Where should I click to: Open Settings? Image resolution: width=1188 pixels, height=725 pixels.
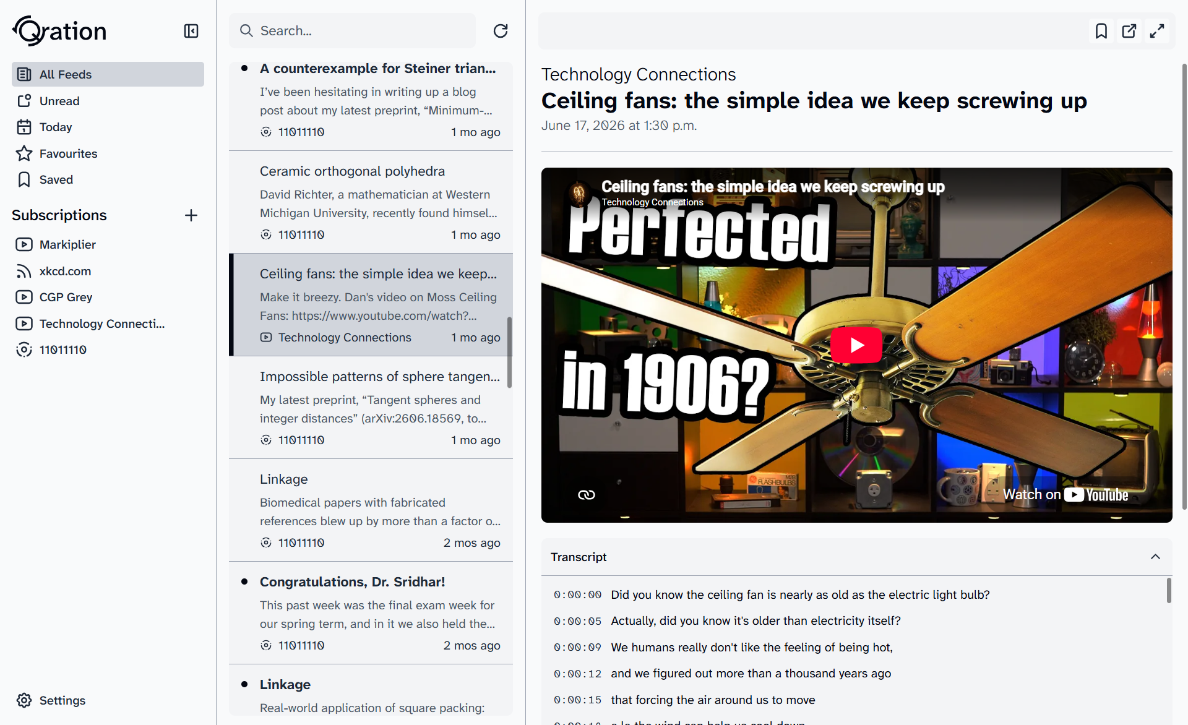[51, 700]
